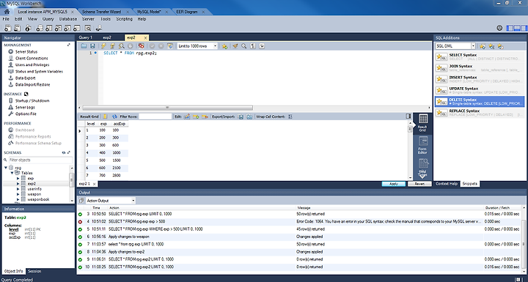
Task: Open find panel magnifier icon in editor toolbar
Action: tap(243, 46)
